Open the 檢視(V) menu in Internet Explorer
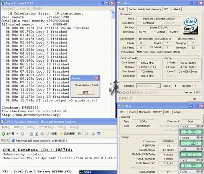This screenshot has height=174, width=204. (31, 127)
